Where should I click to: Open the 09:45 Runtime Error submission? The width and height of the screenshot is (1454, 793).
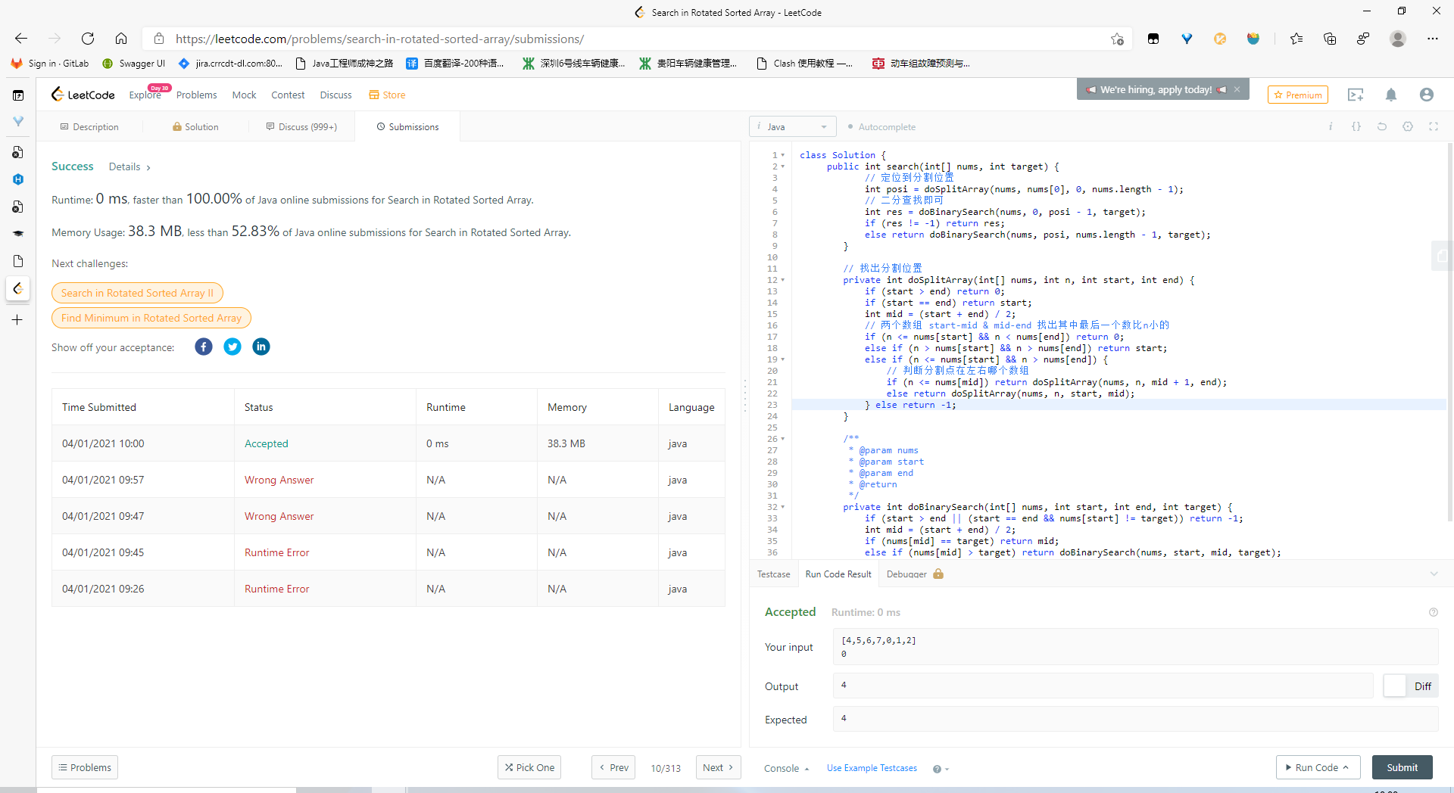(276, 552)
